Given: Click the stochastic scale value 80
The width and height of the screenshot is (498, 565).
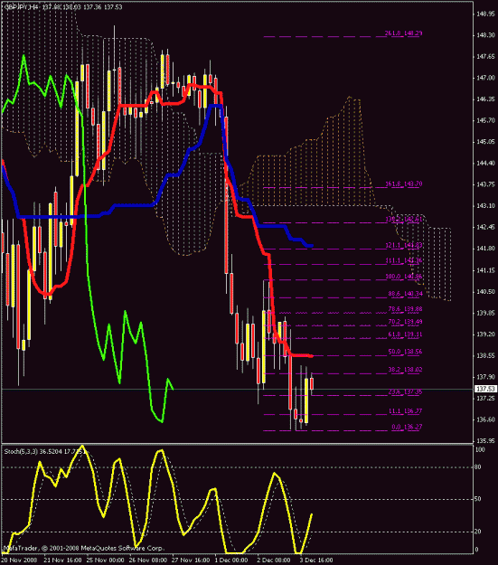Looking at the screenshot, I should point(478,467).
